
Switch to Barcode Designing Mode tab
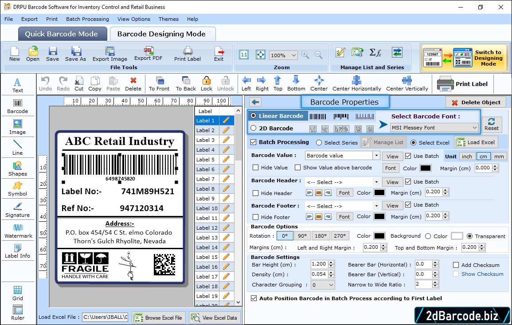(x=162, y=34)
